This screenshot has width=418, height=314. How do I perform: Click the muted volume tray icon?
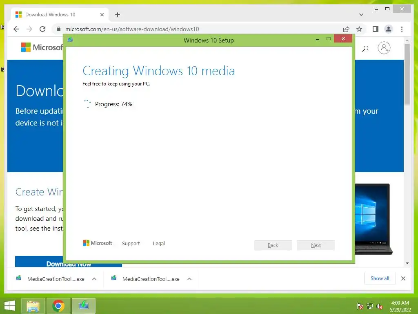click(x=380, y=306)
